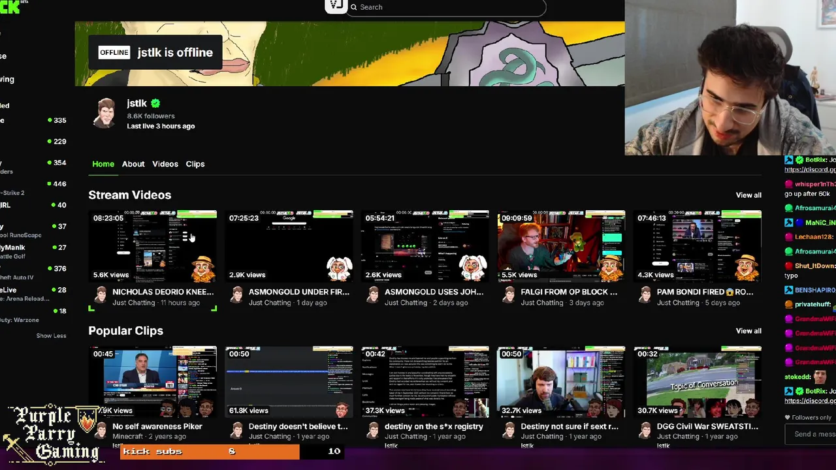Viewport: 836px width, 470px height.
Task: Play the 00:45 clip thumbnail
Action: [x=153, y=382]
